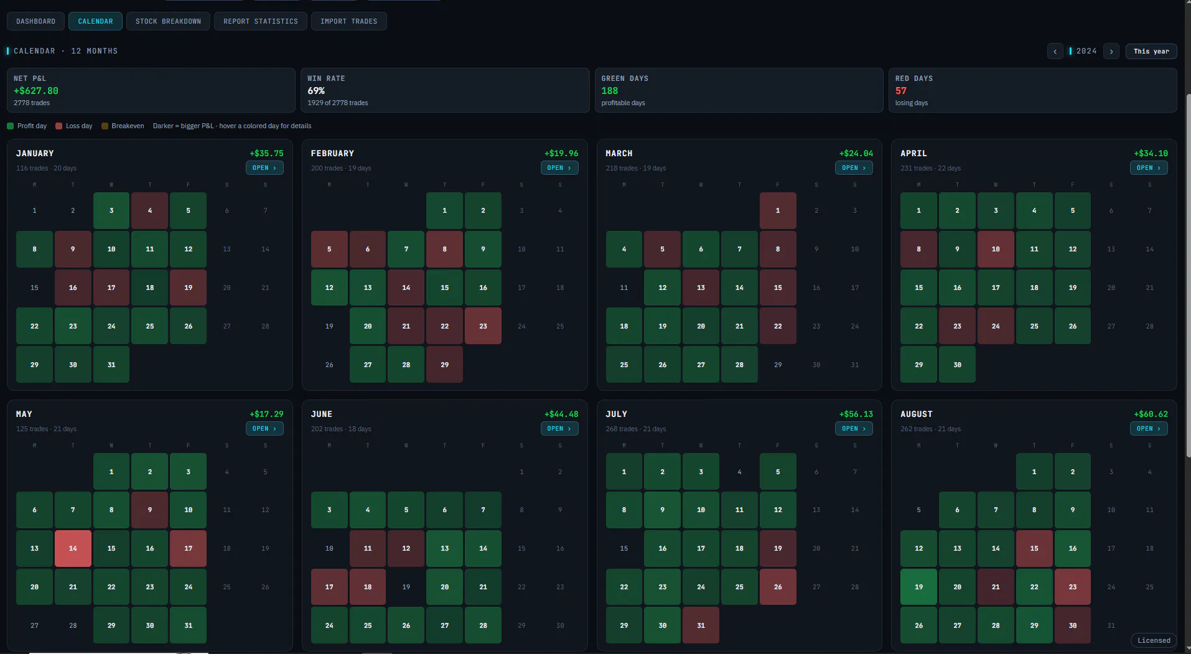
Task: Go to previous year using left chevron
Action: click(1055, 51)
